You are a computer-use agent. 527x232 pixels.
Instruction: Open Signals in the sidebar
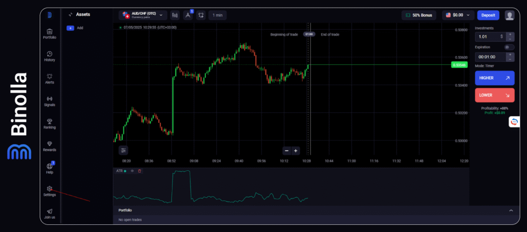[x=49, y=100]
